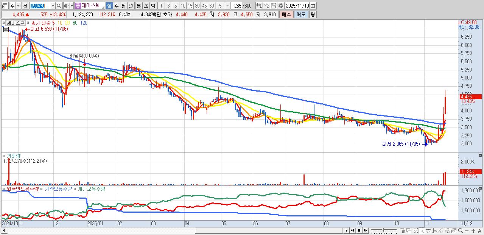The height and width of the screenshot is (235, 484).
Task: Expand the speaker options dropdown arrow
Action: tap(72, 6)
